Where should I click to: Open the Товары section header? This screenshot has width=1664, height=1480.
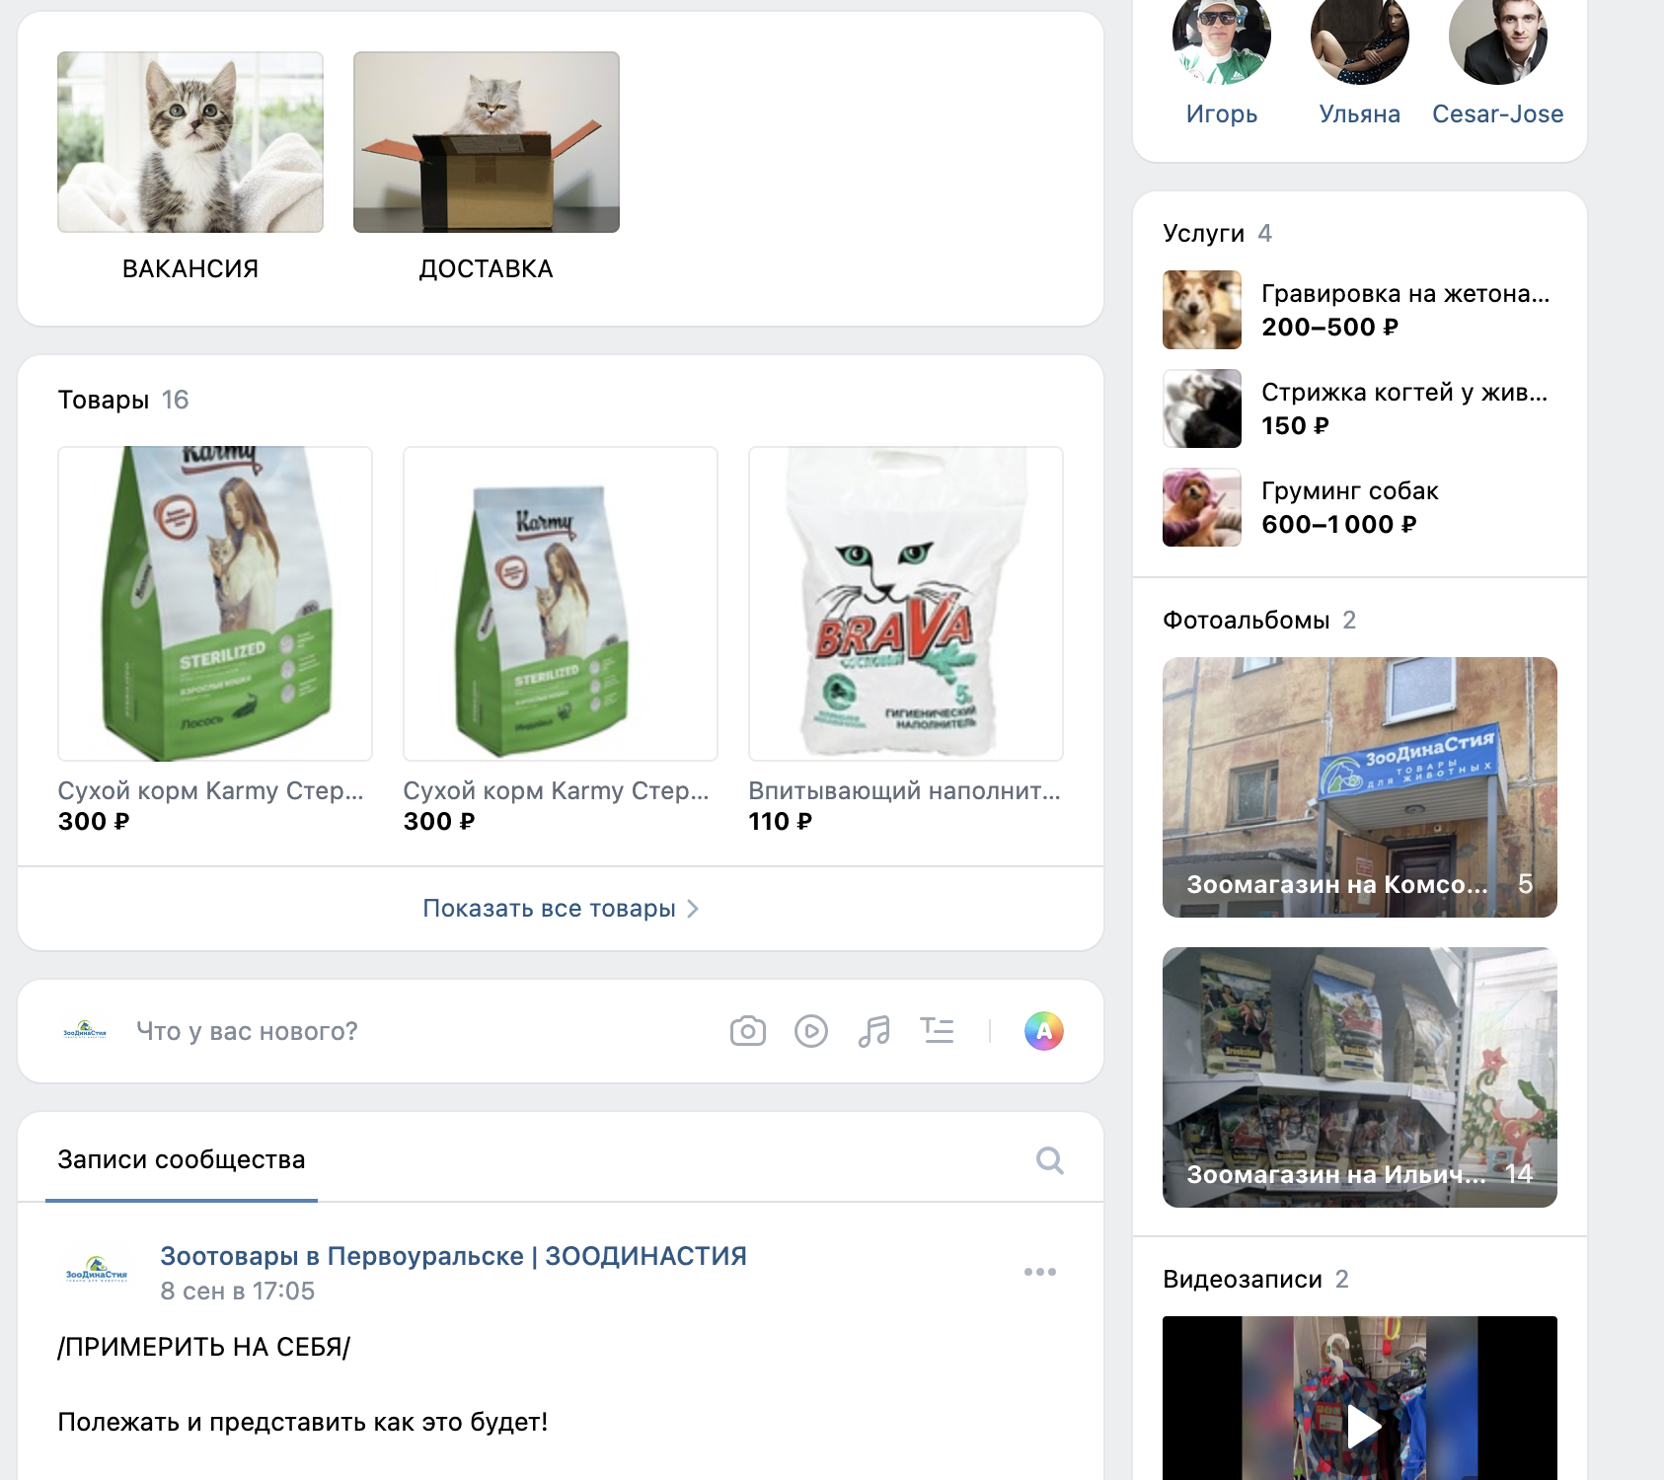(104, 400)
